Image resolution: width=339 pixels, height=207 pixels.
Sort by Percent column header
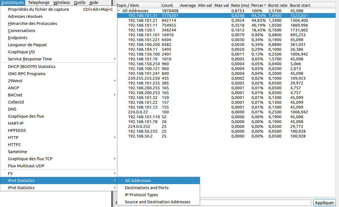pyautogui.click(x=259, y=5)
